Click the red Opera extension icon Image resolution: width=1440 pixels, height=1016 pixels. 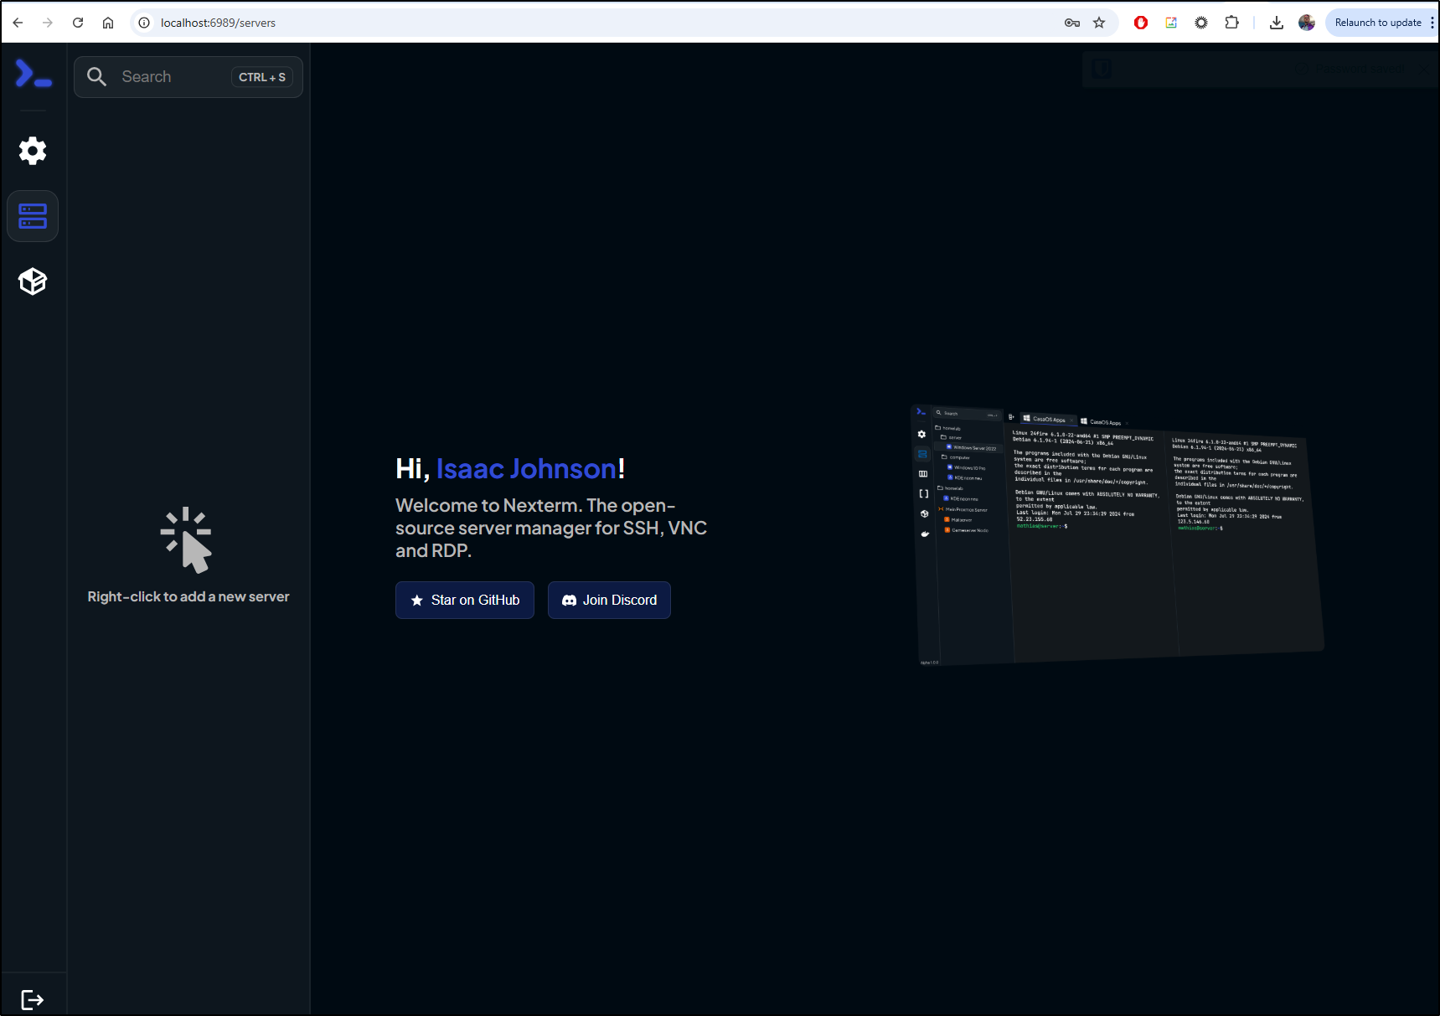pos(1141,23)
